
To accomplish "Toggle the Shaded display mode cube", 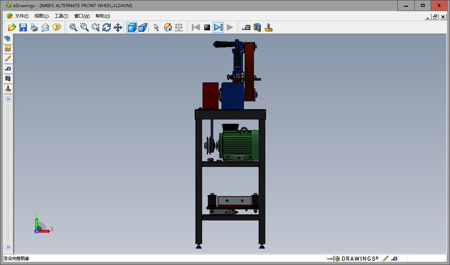I will 132,27.
